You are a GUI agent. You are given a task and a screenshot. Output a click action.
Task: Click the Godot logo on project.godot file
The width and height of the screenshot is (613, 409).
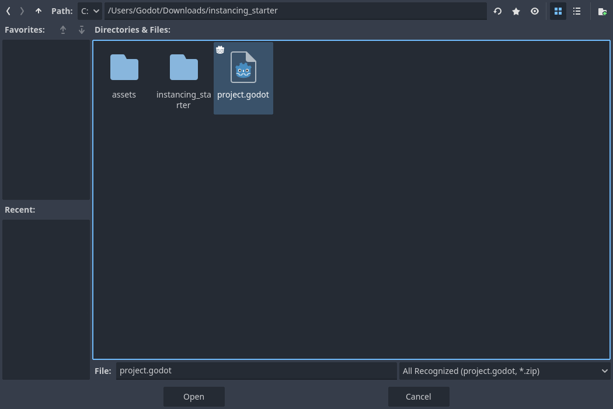(x=220, y=50)
